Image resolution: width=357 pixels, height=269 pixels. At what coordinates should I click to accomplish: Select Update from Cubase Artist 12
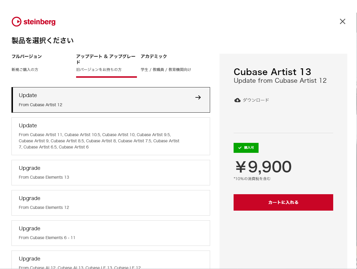click(x=111, y=100)
